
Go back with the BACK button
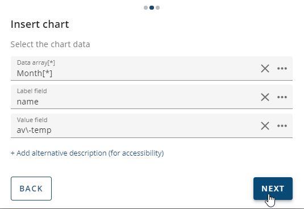tap(31, 189)
